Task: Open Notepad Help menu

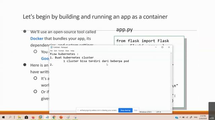Action: tap(72, 51)
